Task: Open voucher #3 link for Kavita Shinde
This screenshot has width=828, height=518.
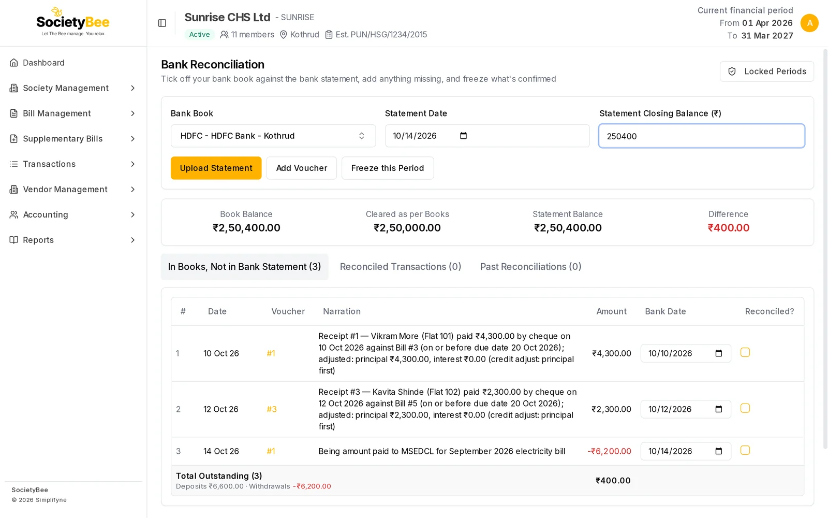Action: click(272, 409)
